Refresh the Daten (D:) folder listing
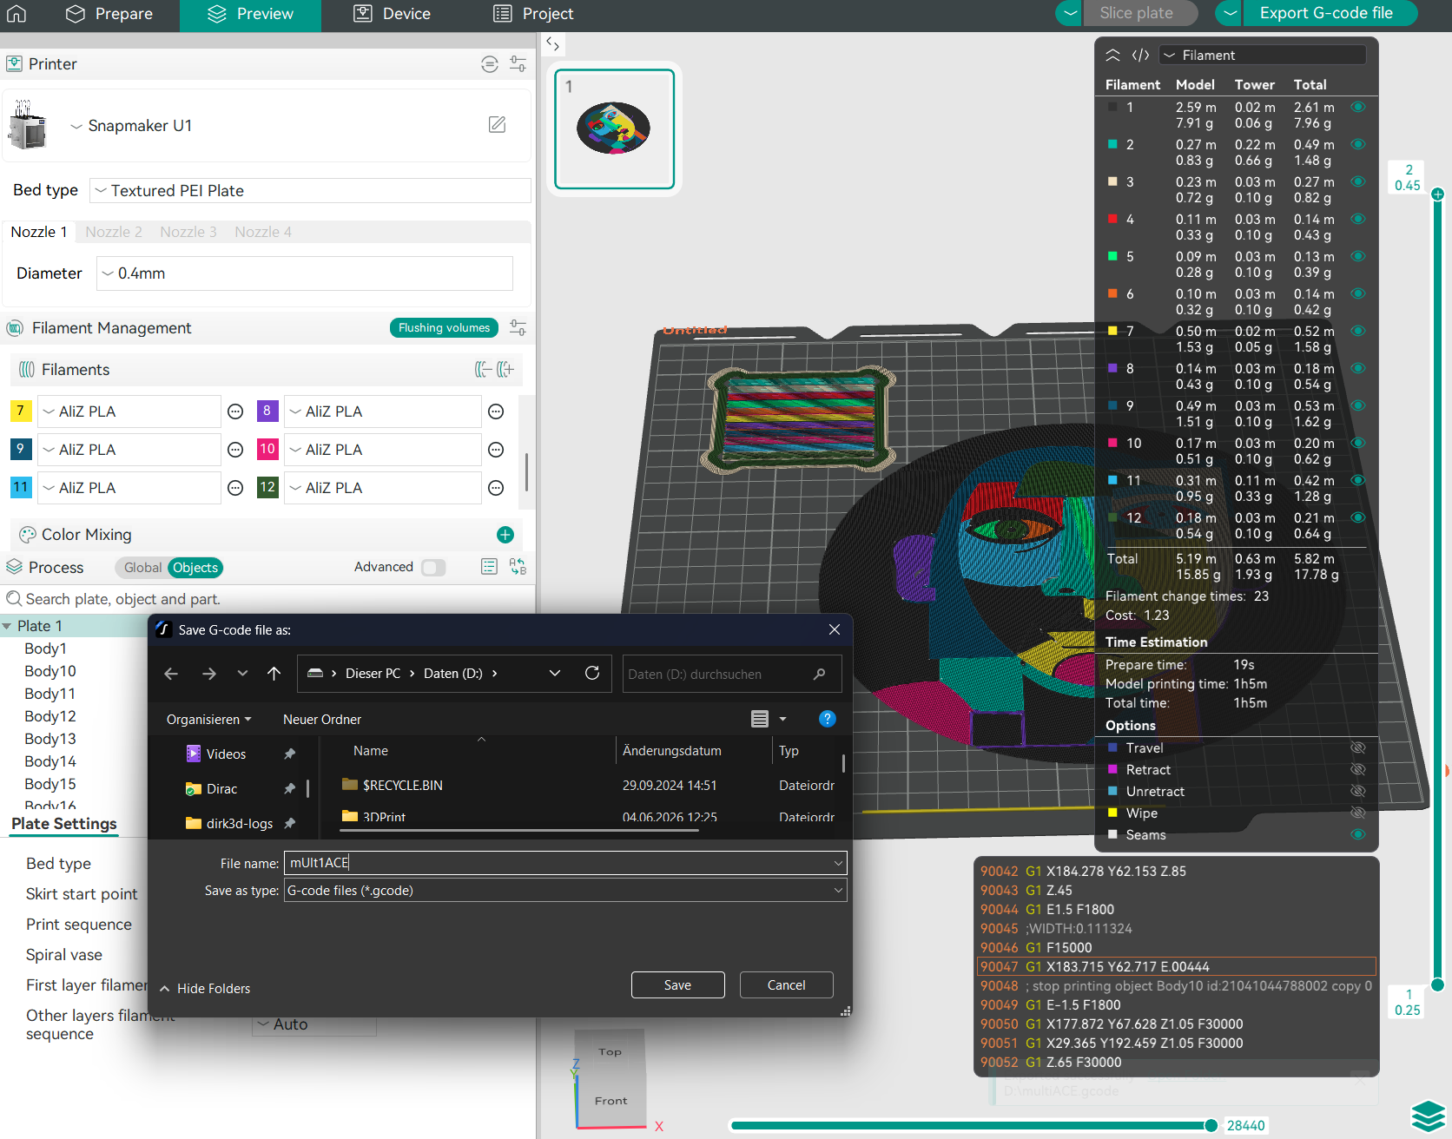Viewport: 1452px width, 1139px height. coord(592,674)
